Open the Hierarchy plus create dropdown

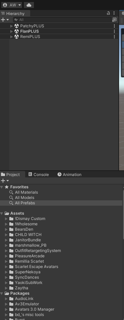pos(5,20)
